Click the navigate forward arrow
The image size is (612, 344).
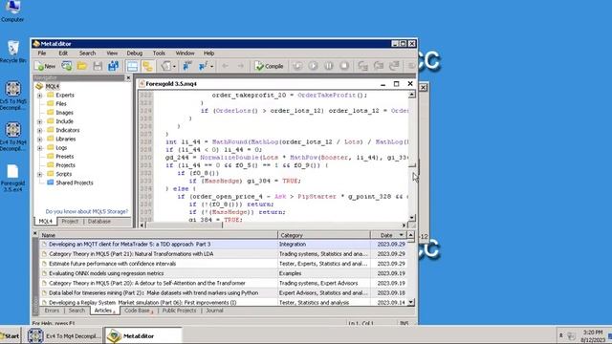240,66
